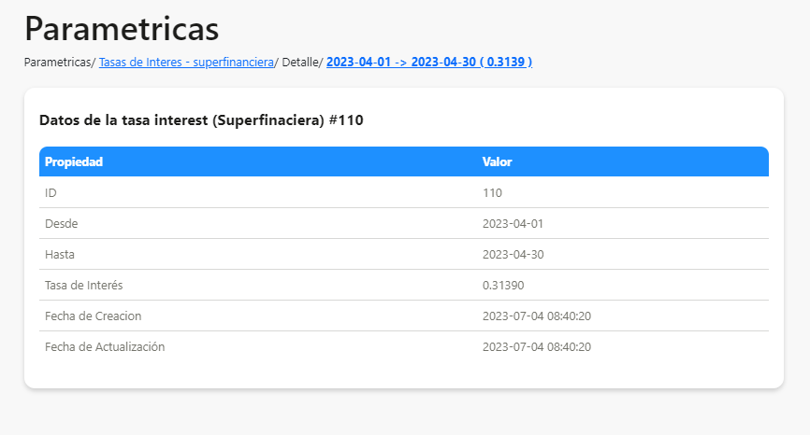Click the Parametricas breadcrumb text

tap(57, 62)
